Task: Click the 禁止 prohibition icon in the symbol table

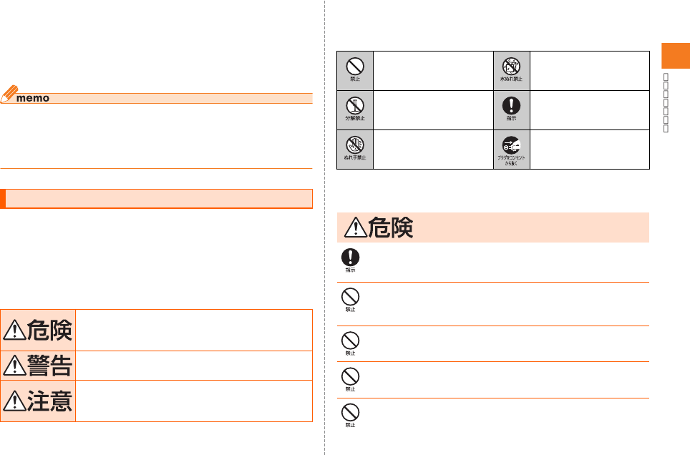Action: click(355, 70)
